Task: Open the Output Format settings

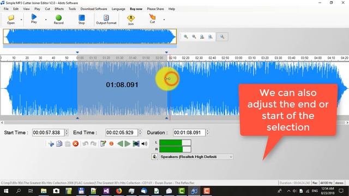Action: 106,20
